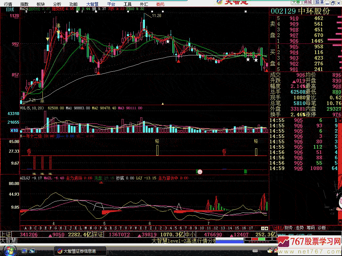Click the AZLGJ indicator label

click(x=25, y=178)
